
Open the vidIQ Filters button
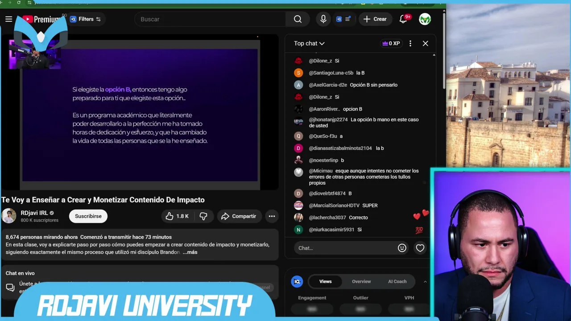[85, 19]
